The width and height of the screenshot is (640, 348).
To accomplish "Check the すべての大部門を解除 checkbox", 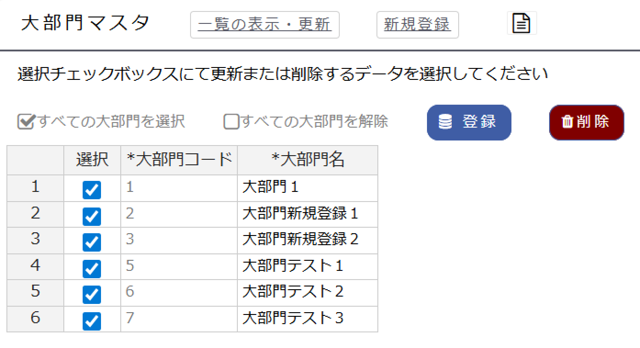I will (x=231, y=122).
